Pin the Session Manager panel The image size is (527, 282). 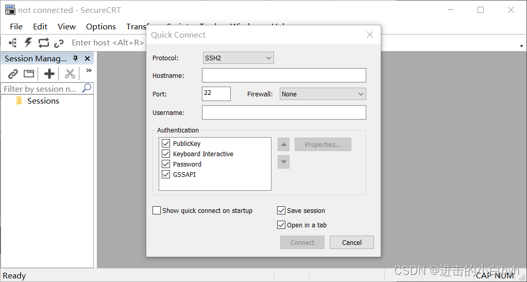(76, 59)
